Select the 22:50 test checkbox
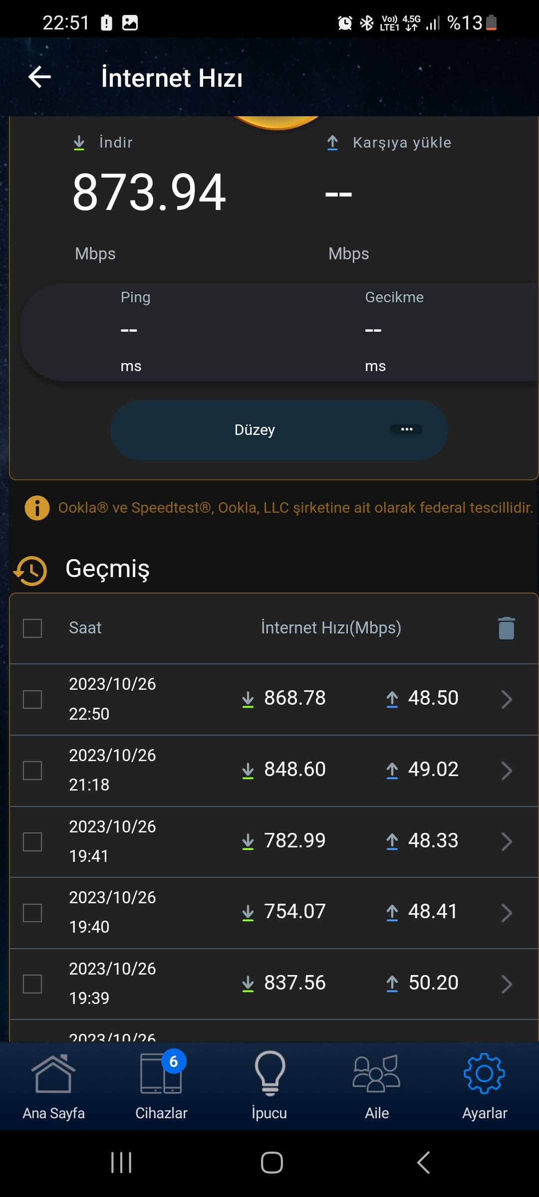539x1197 pixels. click(x=32, y=699)
